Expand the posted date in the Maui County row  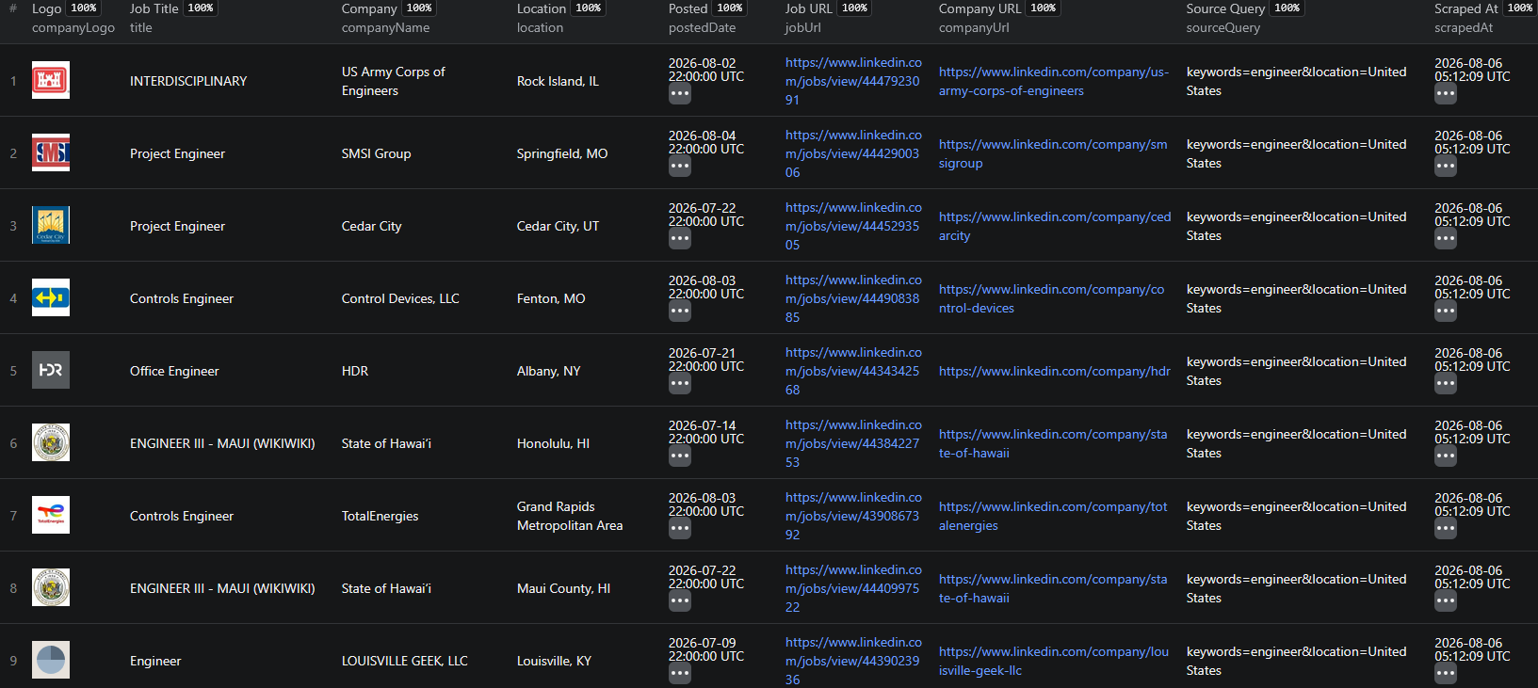pyautogui.click(x=680, y=601)
